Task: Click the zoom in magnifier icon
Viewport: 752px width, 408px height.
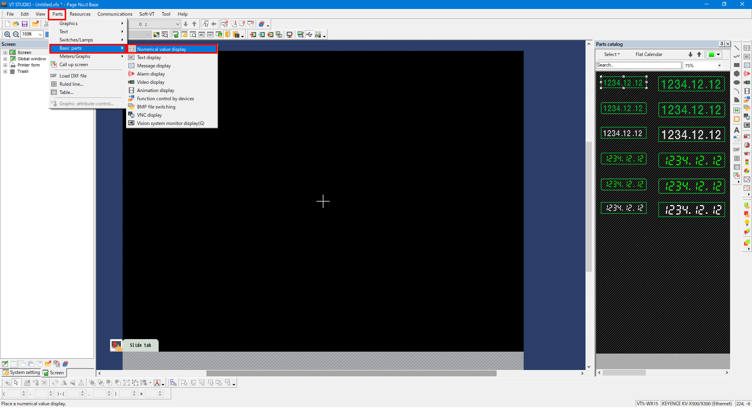Action: pos(7,34)
